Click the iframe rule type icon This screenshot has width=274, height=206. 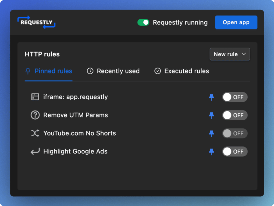[x=35, y=97]
